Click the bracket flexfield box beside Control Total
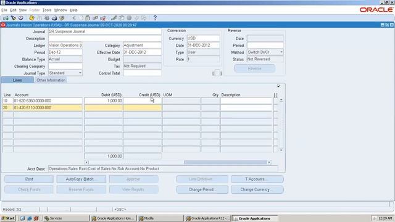Viewport: 395px width, 222px height. click(x=217, y=73)
